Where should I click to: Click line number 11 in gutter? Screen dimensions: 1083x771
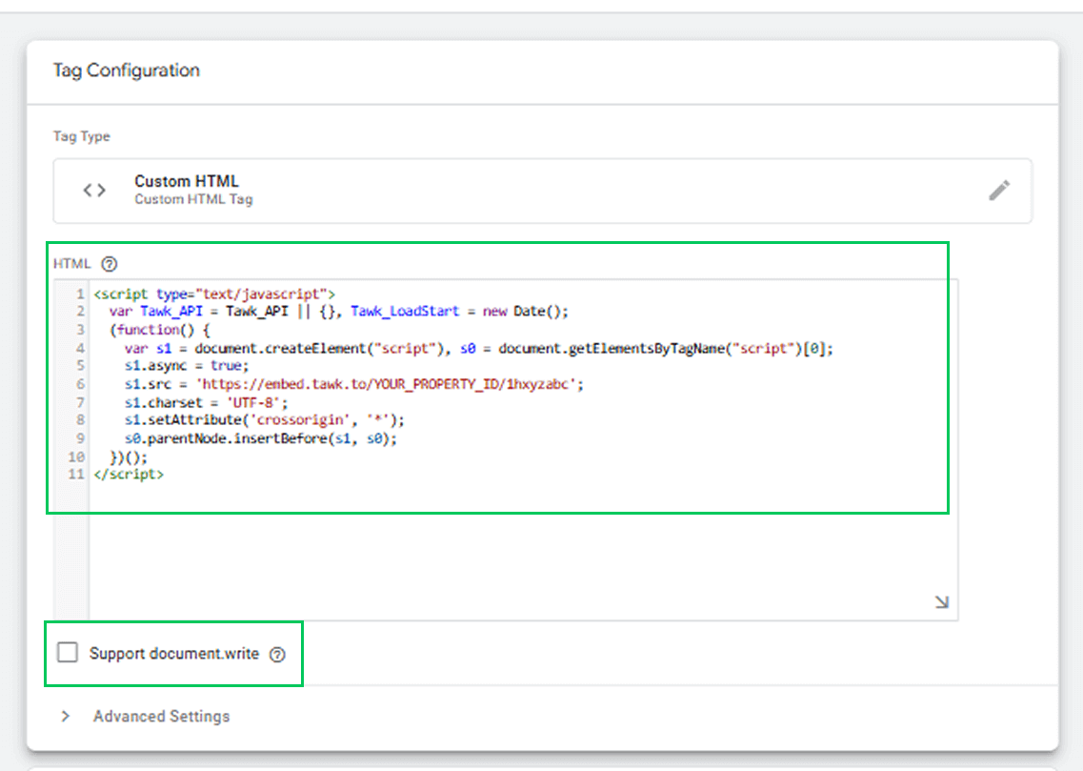pyautogui.click(x=76, y=474)
